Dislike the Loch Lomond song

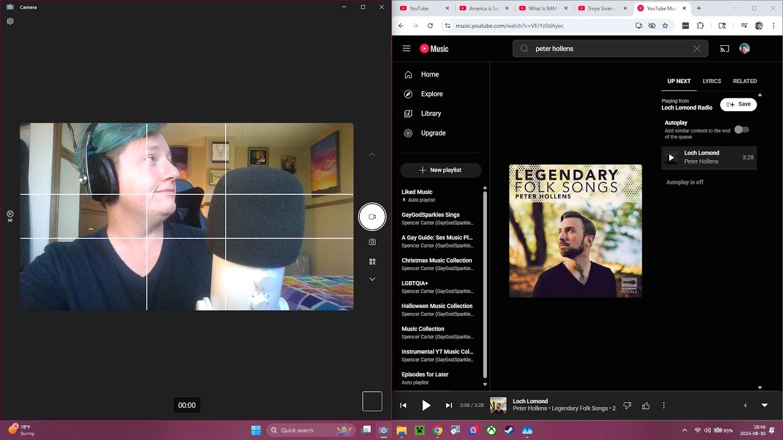pyautogui.click(x=627, y=405)
